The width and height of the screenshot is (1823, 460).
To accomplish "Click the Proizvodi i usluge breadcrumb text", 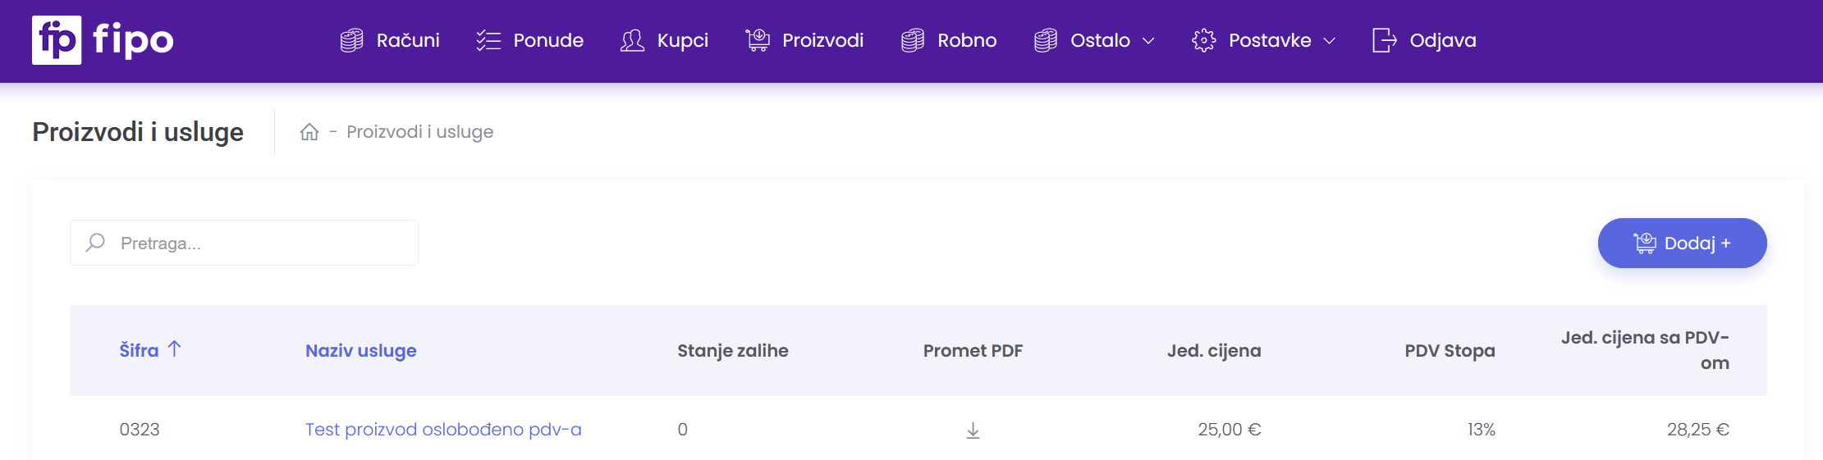I will pos(419,132).
